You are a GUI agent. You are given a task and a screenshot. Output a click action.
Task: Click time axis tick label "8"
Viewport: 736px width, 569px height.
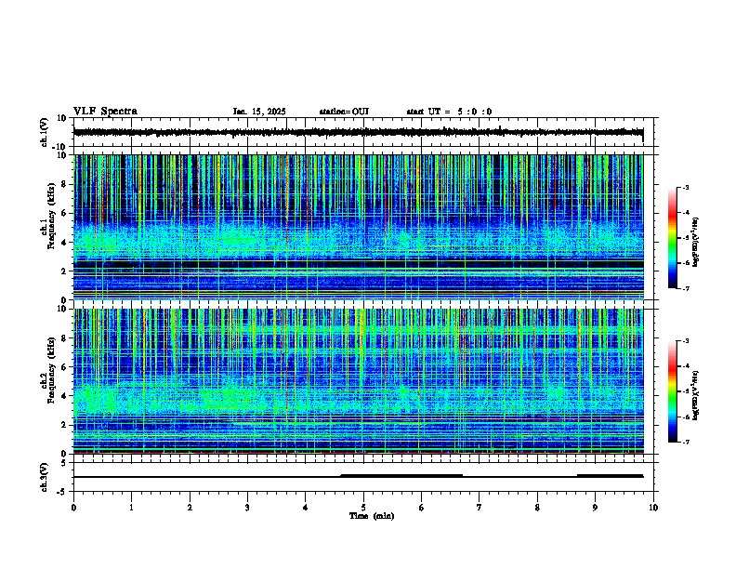click(x=537, y=508)
